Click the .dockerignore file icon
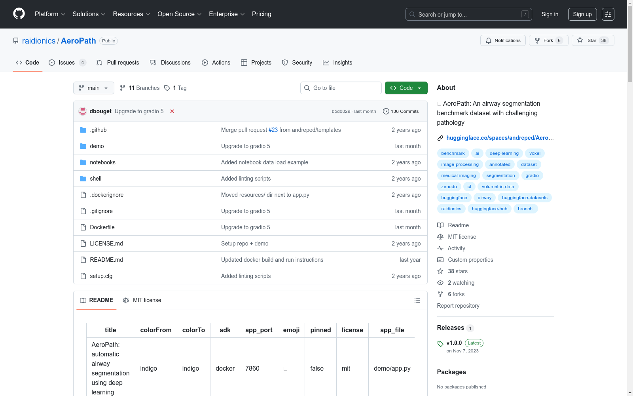The height and width of the screenshot is (396, 633). click(x=83, y=195)
